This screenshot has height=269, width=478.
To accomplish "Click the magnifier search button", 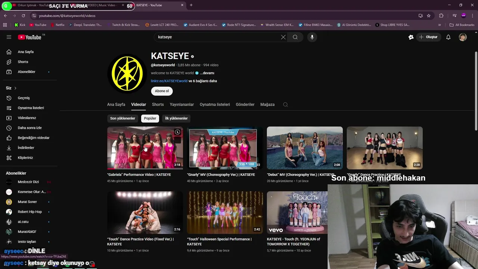I will [295, 37].
